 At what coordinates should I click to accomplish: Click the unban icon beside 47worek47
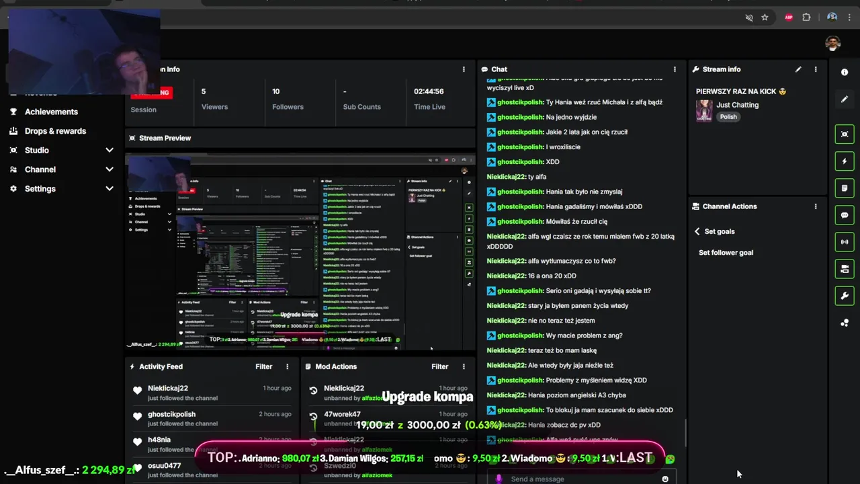click(x=313, y=417)
